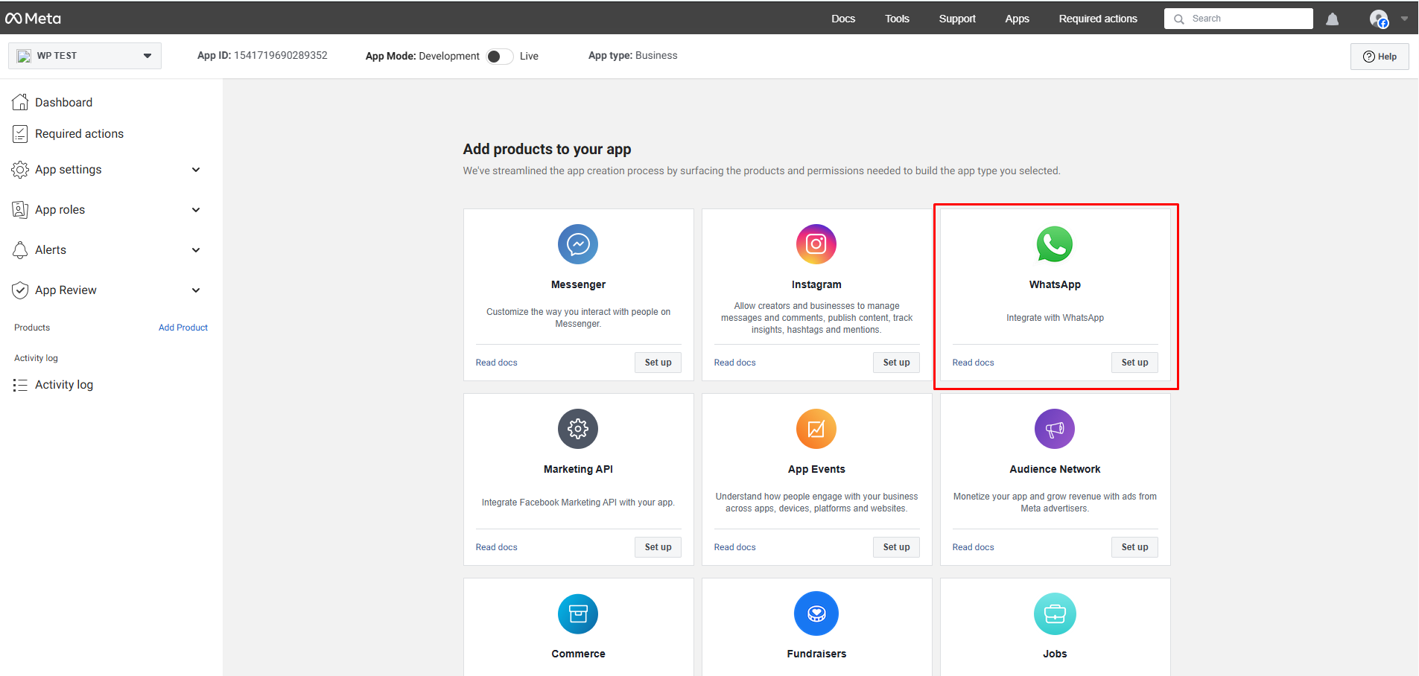Image resolution: width=1419 pixels, height=676 pixels.
Task: Click Add Product next to Products
Action: point(182,327)
